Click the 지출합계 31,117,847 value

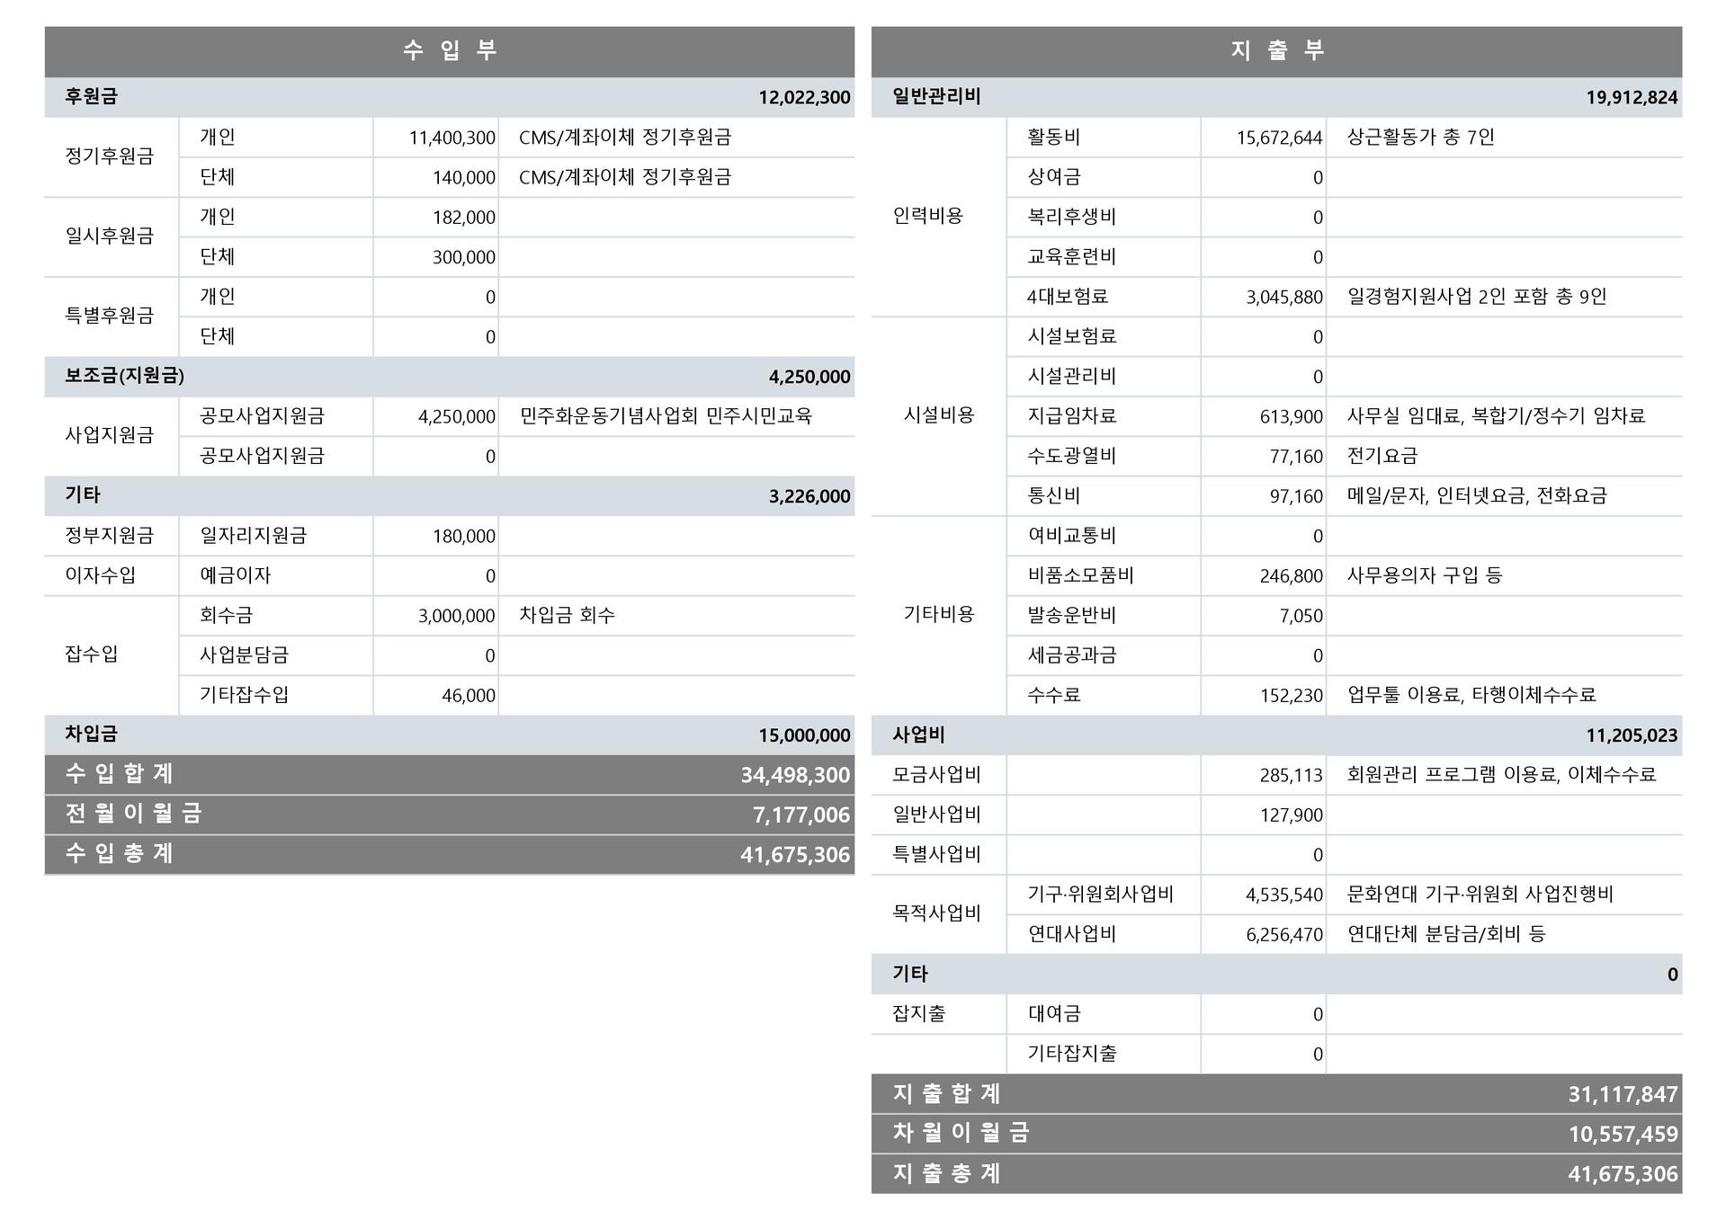click(x=1623, y=1094)
